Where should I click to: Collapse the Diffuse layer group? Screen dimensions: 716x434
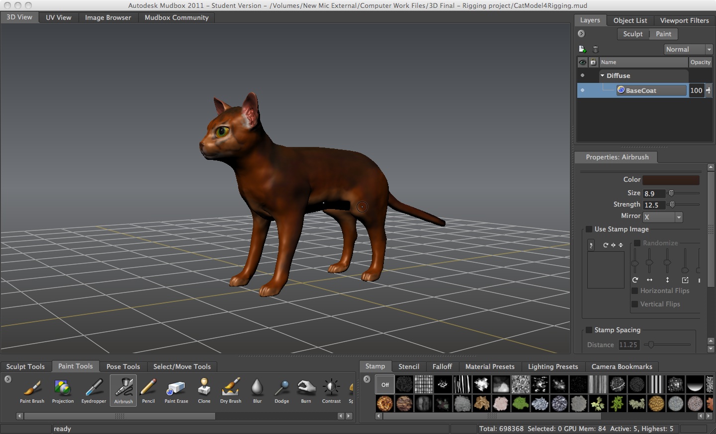click(x=602, y=75)
